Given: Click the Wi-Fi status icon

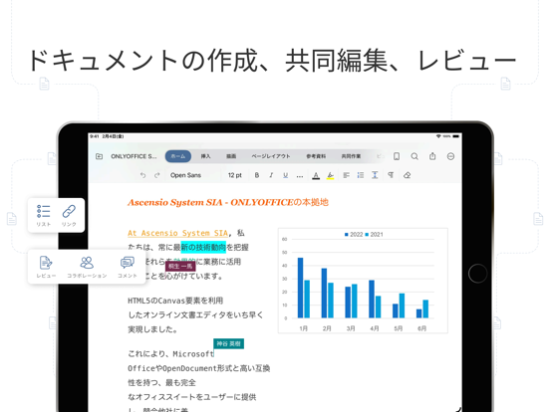Looking at the screenshot, I should point(438,136).
